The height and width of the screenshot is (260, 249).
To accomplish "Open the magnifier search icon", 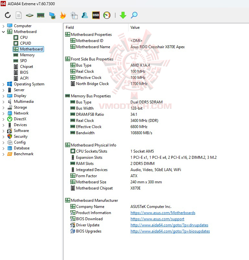I will (134, 15).
